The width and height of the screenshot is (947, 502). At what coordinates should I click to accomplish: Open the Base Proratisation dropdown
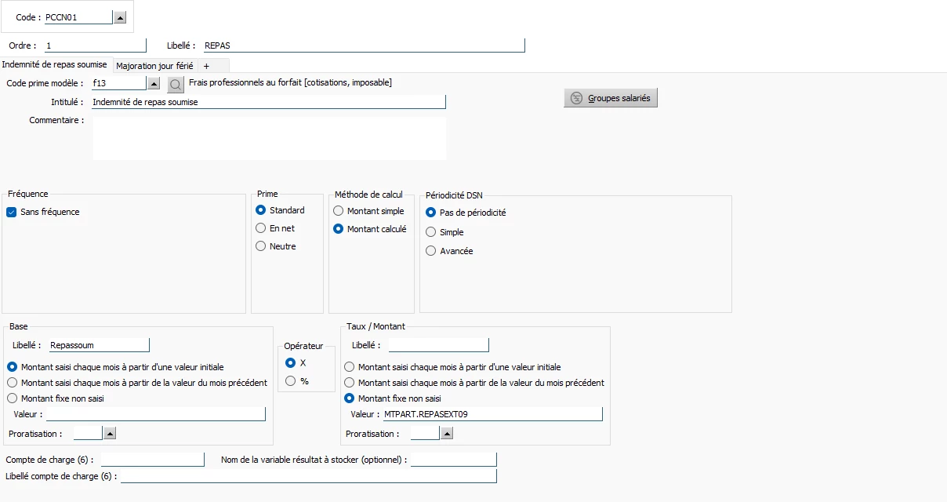click(110, 433)
